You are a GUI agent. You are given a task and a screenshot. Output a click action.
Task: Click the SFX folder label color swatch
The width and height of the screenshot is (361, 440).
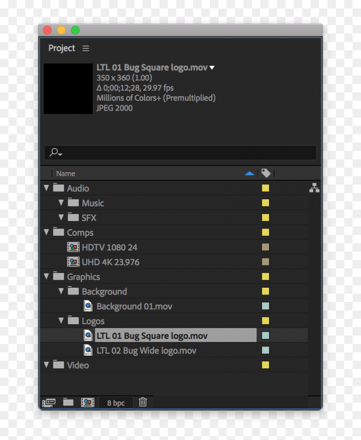[265, 217]
